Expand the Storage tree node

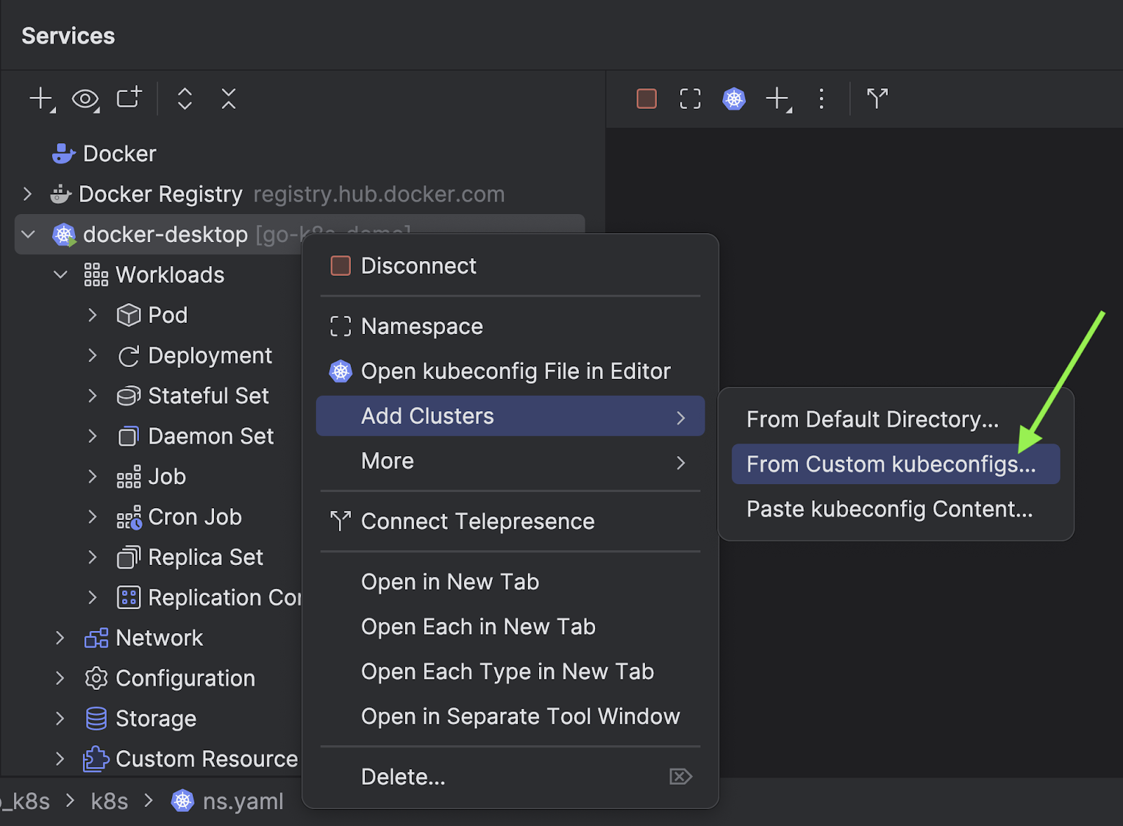click(x=60, y=719)
